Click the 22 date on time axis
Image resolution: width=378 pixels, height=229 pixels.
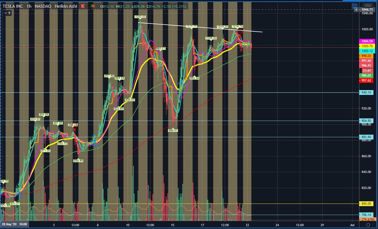click(x=248, y=225)
